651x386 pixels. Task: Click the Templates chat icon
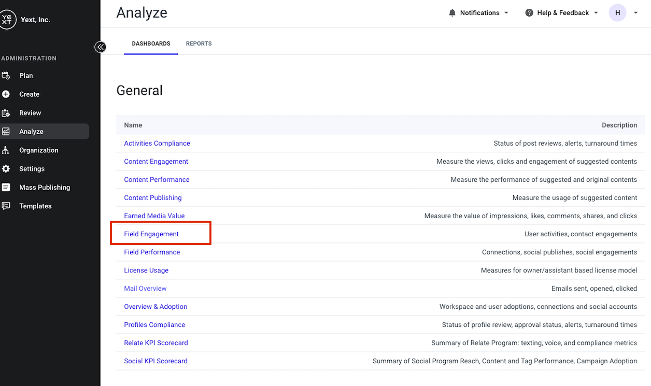6,206
